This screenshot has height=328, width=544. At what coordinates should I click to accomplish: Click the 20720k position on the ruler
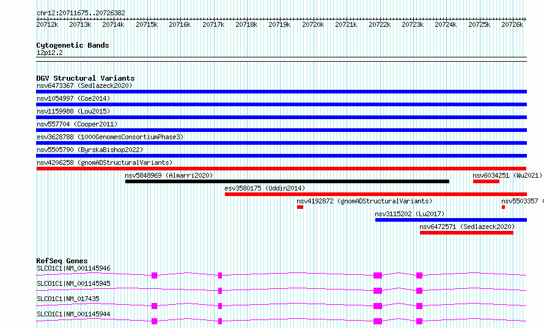313,24
